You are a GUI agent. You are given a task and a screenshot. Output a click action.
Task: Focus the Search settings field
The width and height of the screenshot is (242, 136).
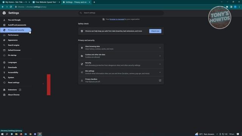121,13
